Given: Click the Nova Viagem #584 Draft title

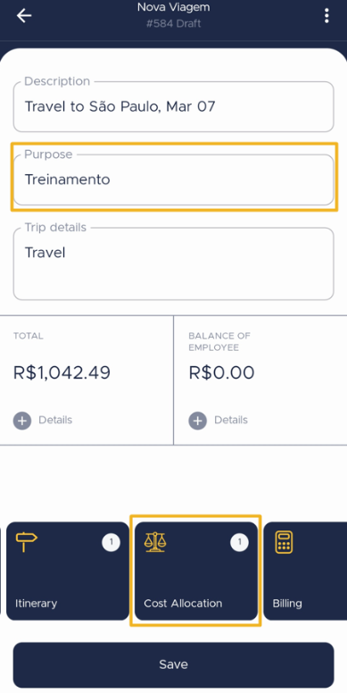Looking at the screenshot, I should coord(173,15).
